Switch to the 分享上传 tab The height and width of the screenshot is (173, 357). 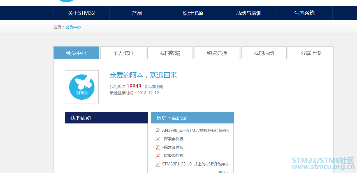311,53
